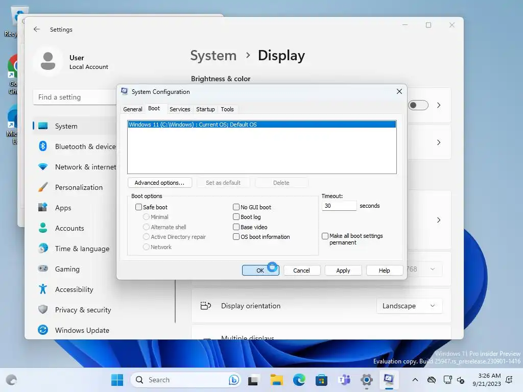The height and width of the screenshot is (392, 523).
Task: Click System in the breadcrumb
Action: click(x=213, y=55)
